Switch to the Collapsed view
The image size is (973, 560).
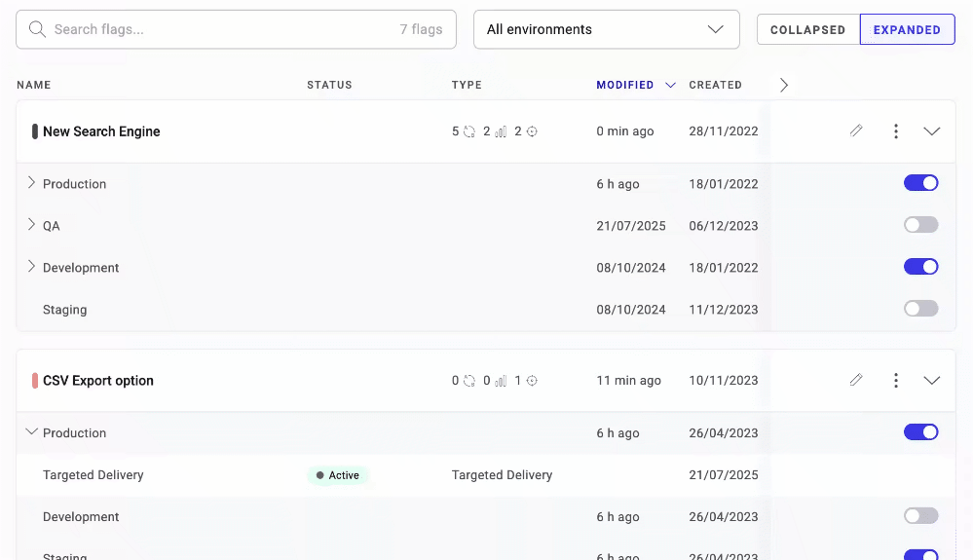tap(807, 30)
